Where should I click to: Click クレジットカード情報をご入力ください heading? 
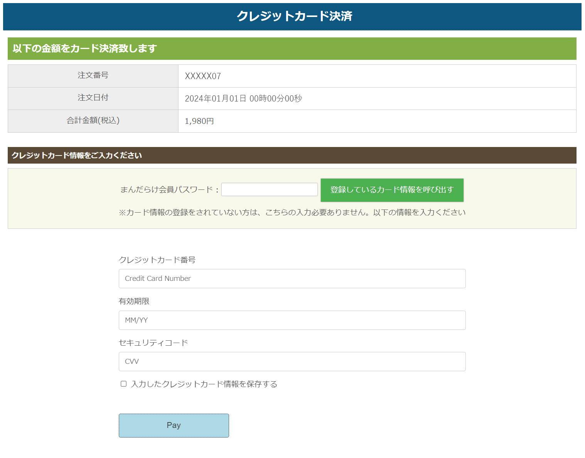tap(77, 155)
